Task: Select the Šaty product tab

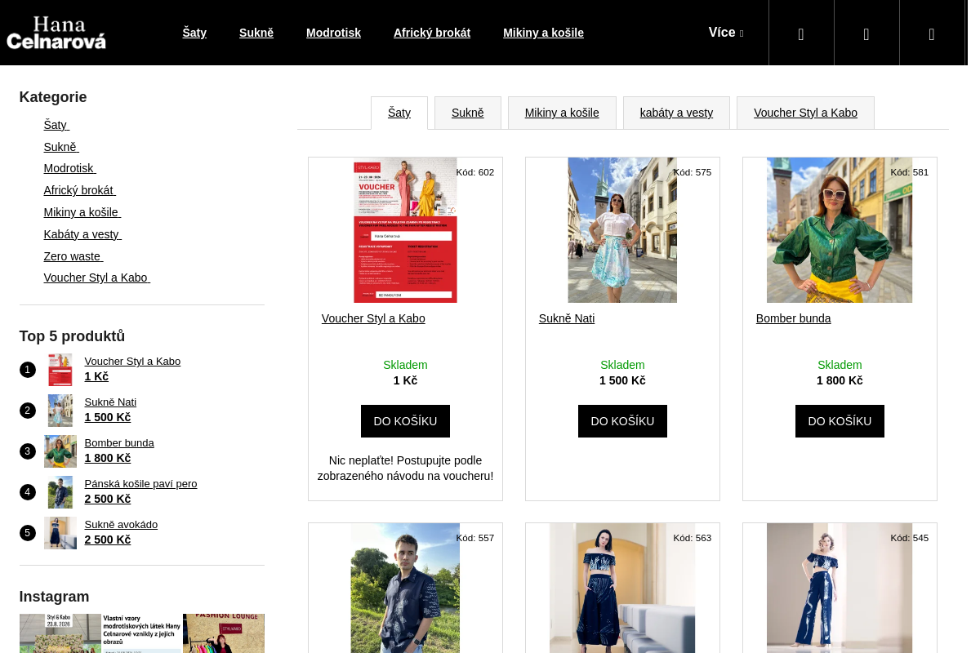Action: point(399,113)
